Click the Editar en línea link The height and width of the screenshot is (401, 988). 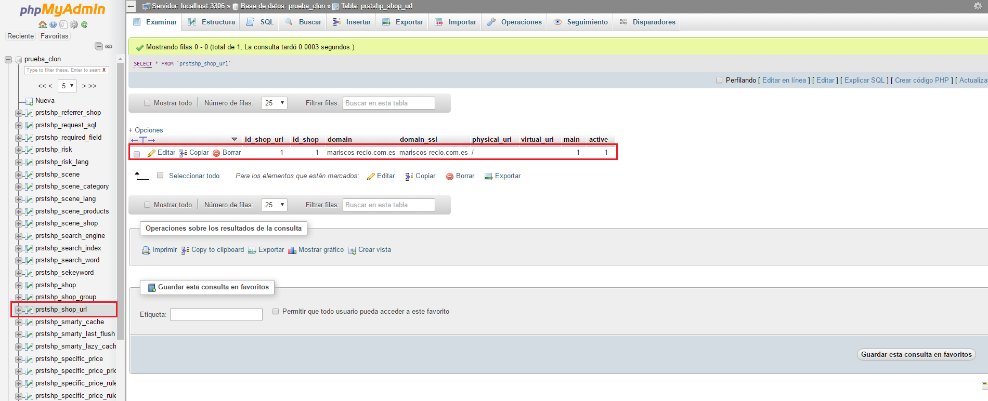coord(784,80)
